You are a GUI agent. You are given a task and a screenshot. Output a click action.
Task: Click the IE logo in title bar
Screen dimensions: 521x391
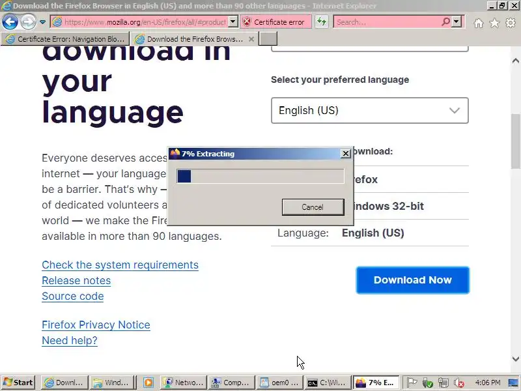pyautogui.click(x=6, y=6)
